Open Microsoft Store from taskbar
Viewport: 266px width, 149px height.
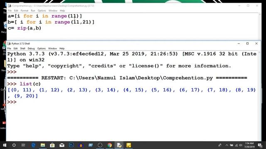point(52,145)
